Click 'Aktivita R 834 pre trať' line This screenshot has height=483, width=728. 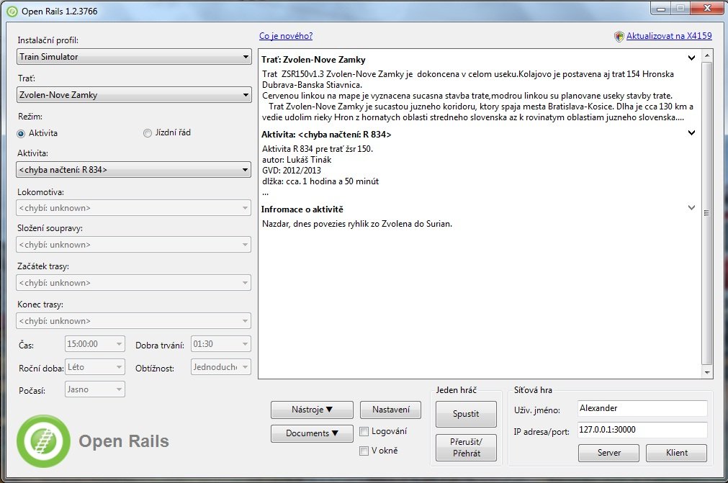(x=318, y=149)
